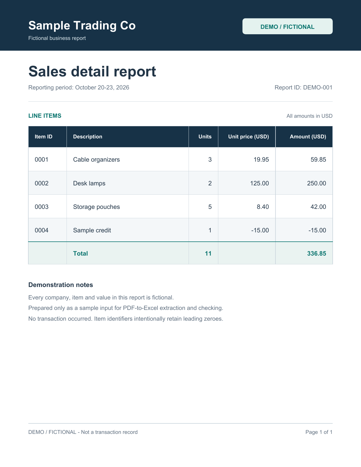This screenshot has width=361, height=467.
Task: Click the amount 42.00 cell
Action: tap(304, 207)
